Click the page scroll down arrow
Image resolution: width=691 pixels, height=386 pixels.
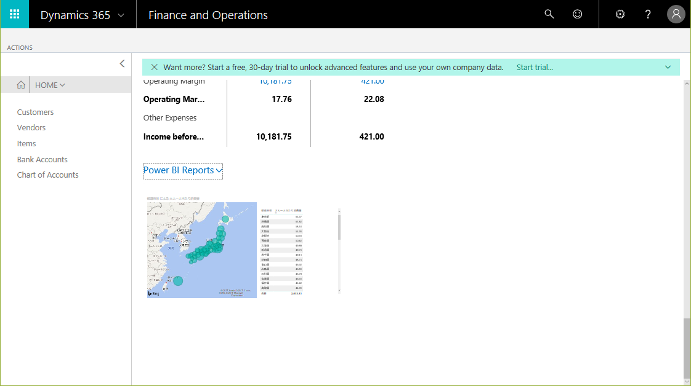click(x=687, y=382)
